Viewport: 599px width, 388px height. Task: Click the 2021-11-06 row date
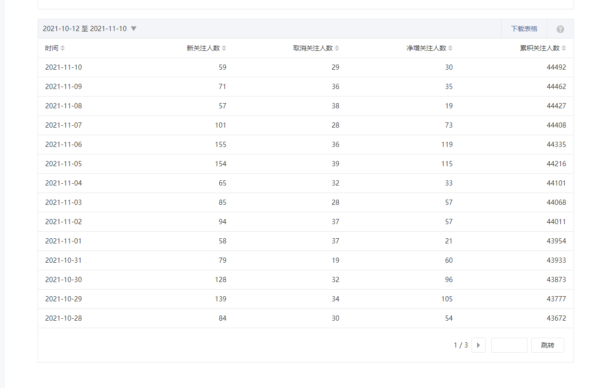(x=64, y=145)
